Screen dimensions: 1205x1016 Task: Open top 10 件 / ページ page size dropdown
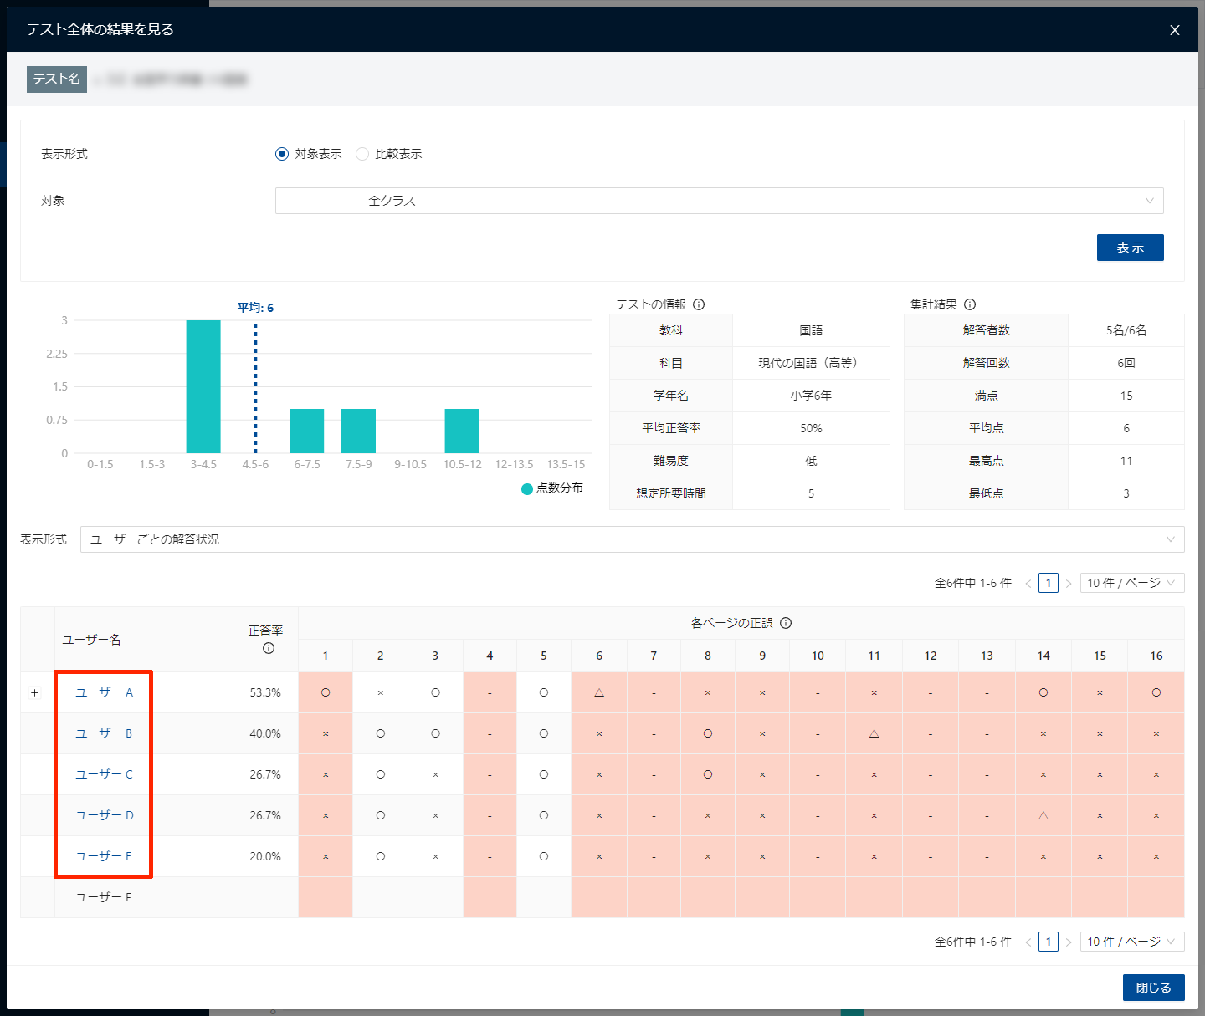pos(1131,583)
